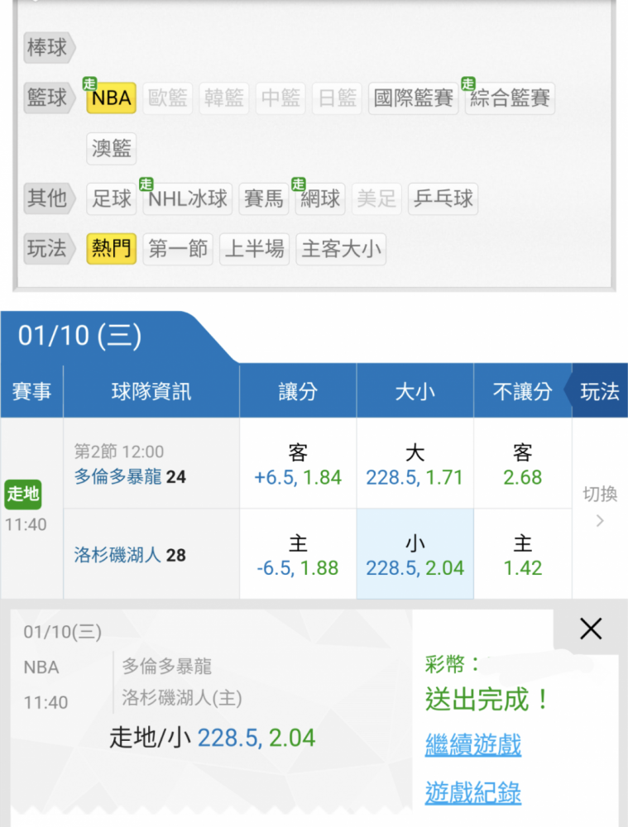Open the 遊戲紀錄 link
This screenshot has height=827, width=628.
(472, 793)
